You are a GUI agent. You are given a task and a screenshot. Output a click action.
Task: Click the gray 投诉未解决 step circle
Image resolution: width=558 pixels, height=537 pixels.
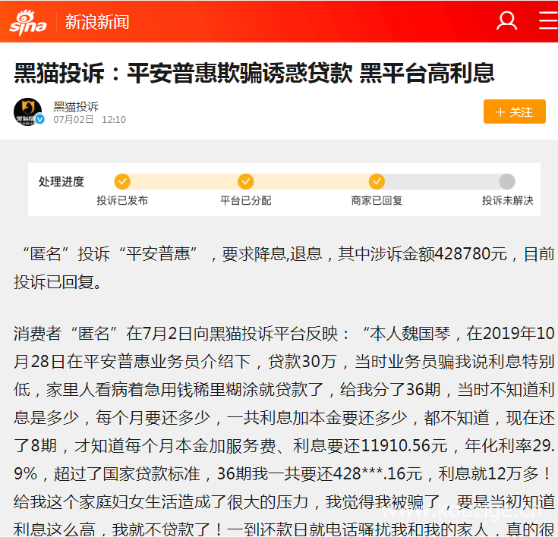[507, 181]
